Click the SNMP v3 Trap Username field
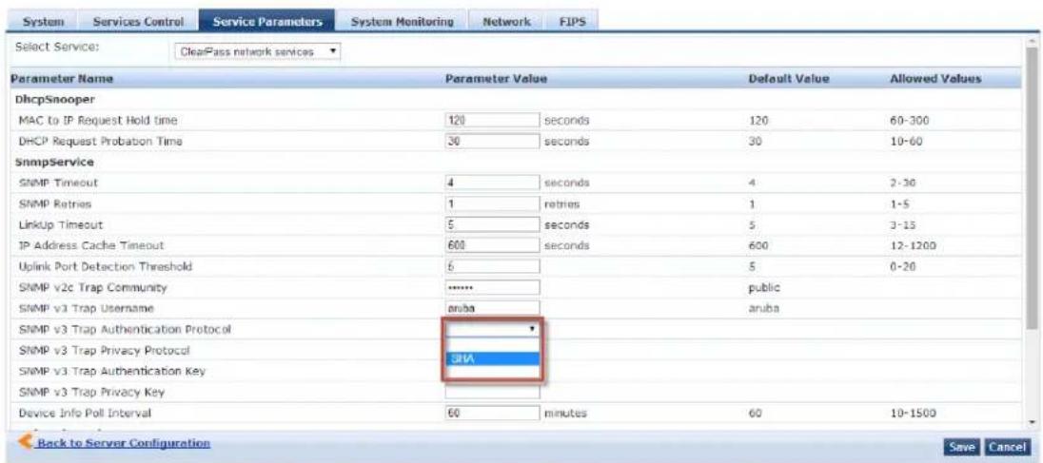 [492, 308]
